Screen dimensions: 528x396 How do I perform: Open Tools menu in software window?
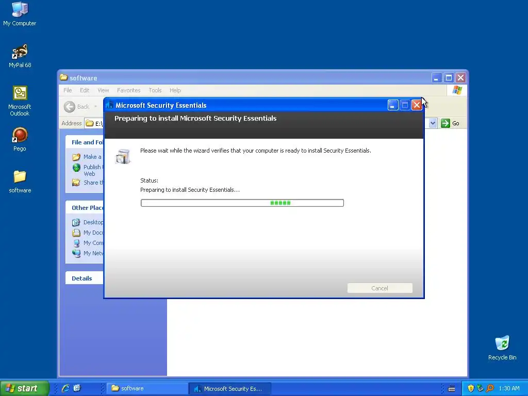[x=155, y=90]
